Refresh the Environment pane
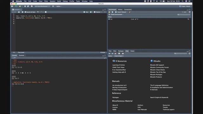Image resolution: width=203 pixels, height=114 pixels. (x=189, y=12)
